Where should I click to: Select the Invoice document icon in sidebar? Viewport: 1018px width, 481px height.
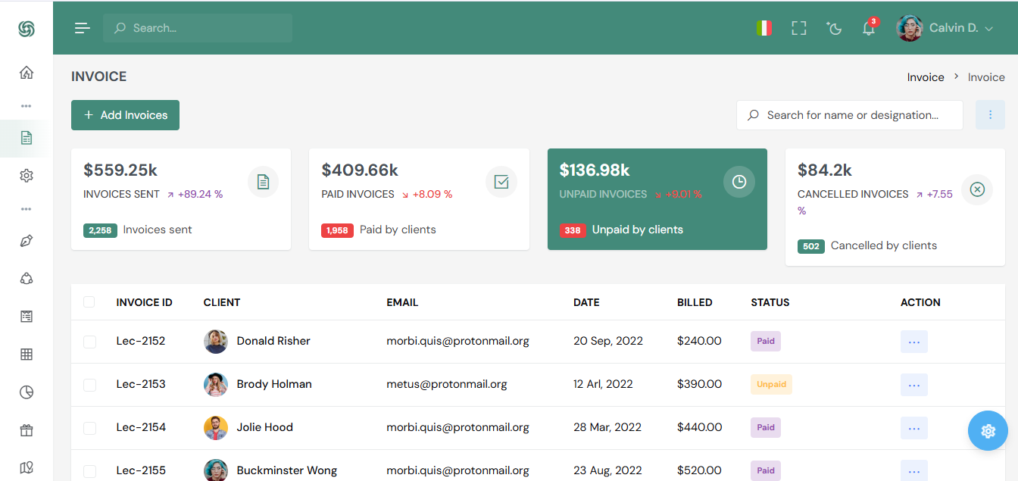pos(27,138)
